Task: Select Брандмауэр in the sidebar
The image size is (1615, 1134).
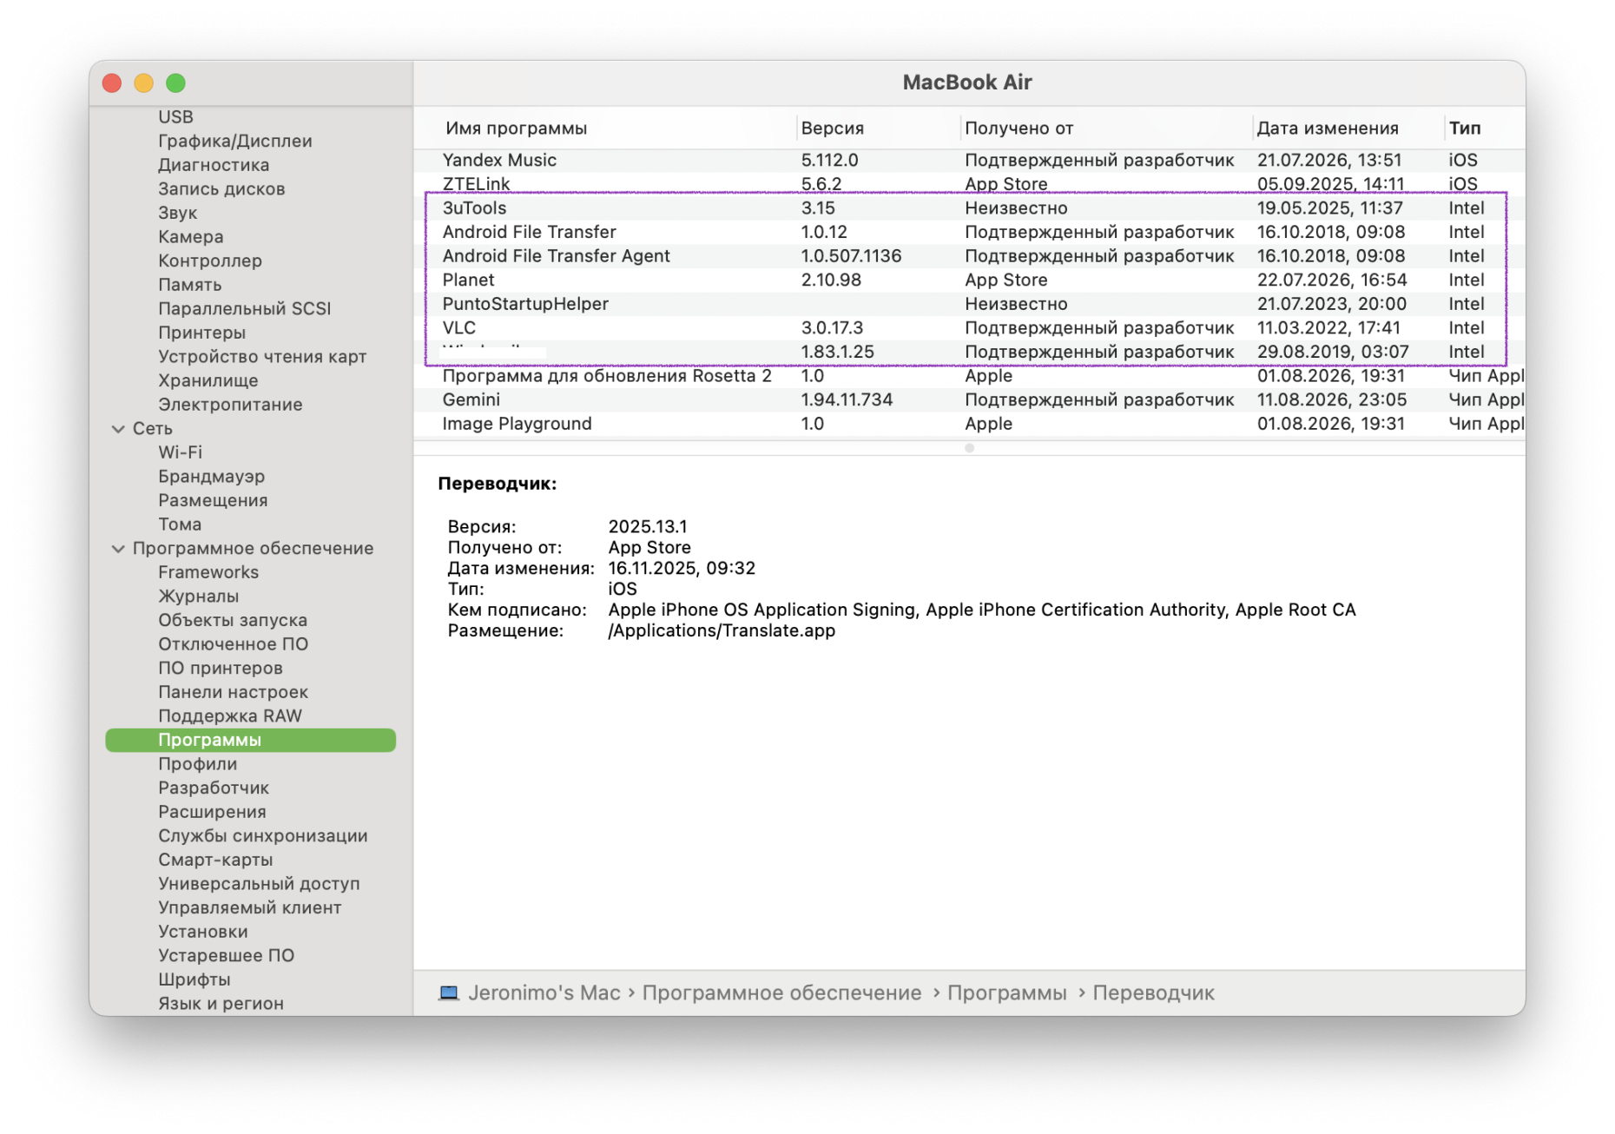Action: [211, 477]
